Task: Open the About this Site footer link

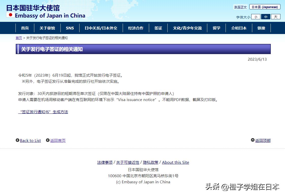Action: point(176,162)
